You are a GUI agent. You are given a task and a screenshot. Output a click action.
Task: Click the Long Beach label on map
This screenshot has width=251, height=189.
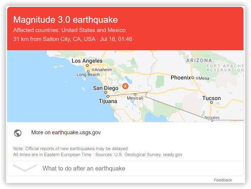tap(88, 74)
